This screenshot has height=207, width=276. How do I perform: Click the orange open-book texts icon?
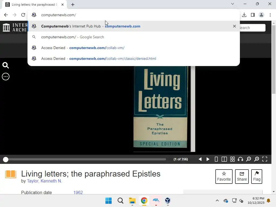(11, 174)
